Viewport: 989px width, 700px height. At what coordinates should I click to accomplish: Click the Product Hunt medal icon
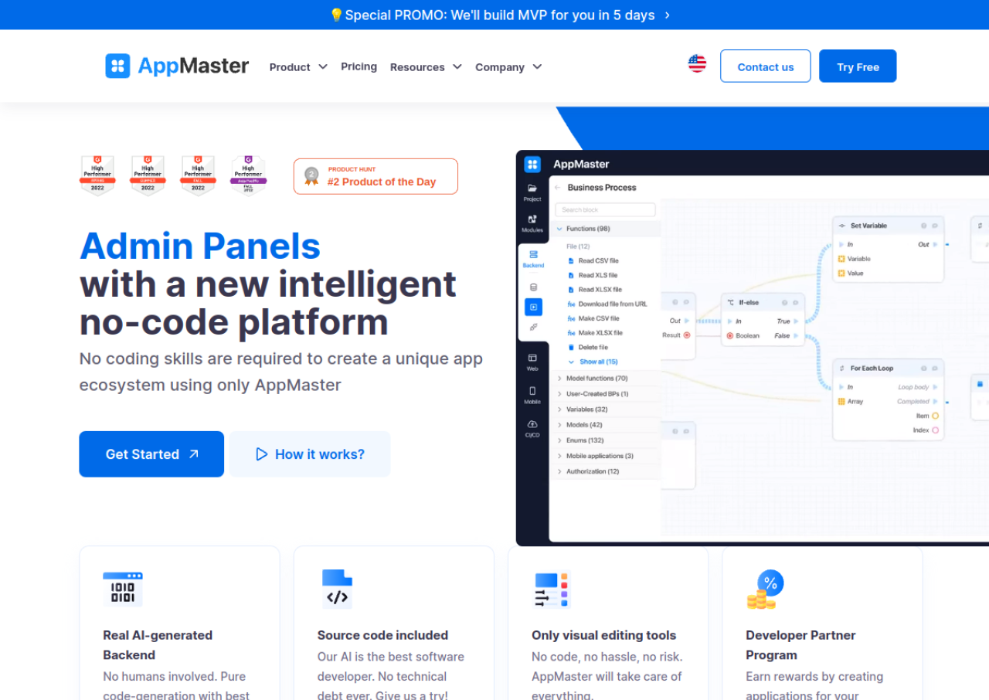(311, 176)
